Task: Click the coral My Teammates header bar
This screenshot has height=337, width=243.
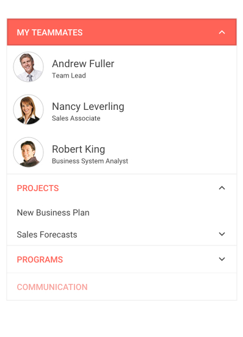Action: (x=122, y=32)
